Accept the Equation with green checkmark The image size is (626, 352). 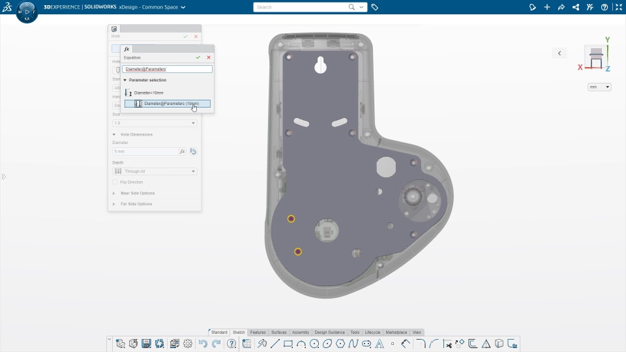click(x=198, y=57)
